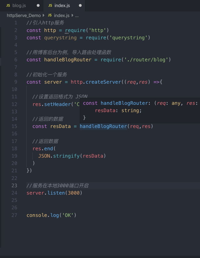Click comment "//初始化一个服务" on line 8
Screen dimensions: 200x258
coord(47,75)
